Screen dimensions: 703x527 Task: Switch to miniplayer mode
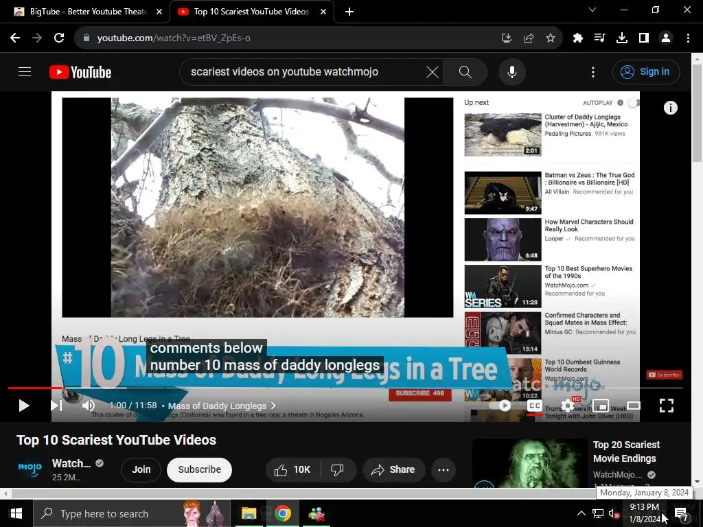click(x=601, y=406)
